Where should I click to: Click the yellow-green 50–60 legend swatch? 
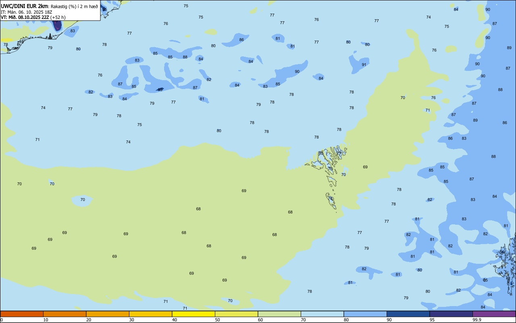(236, 314)
